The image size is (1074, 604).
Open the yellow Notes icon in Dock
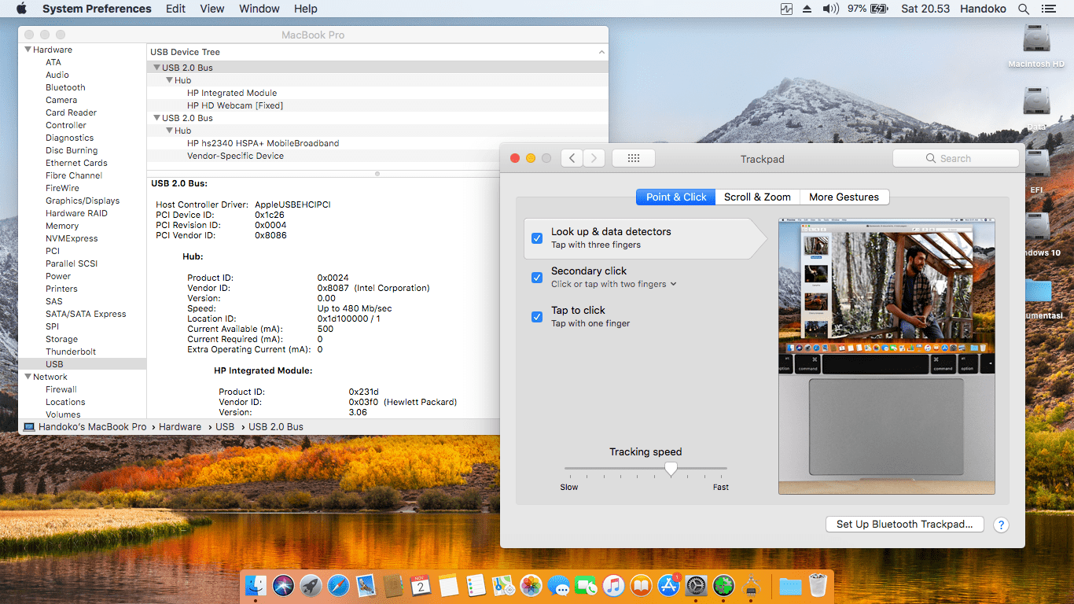448,586
